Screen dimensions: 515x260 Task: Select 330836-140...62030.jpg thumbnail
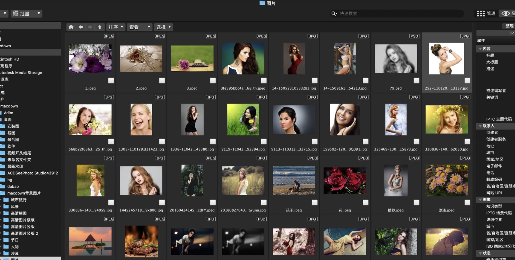pyautogui.click(x=447, y=119)
